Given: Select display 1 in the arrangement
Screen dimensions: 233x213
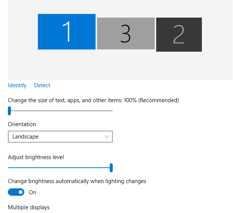Looking at the screenshot, I should [x=67, y=32].
